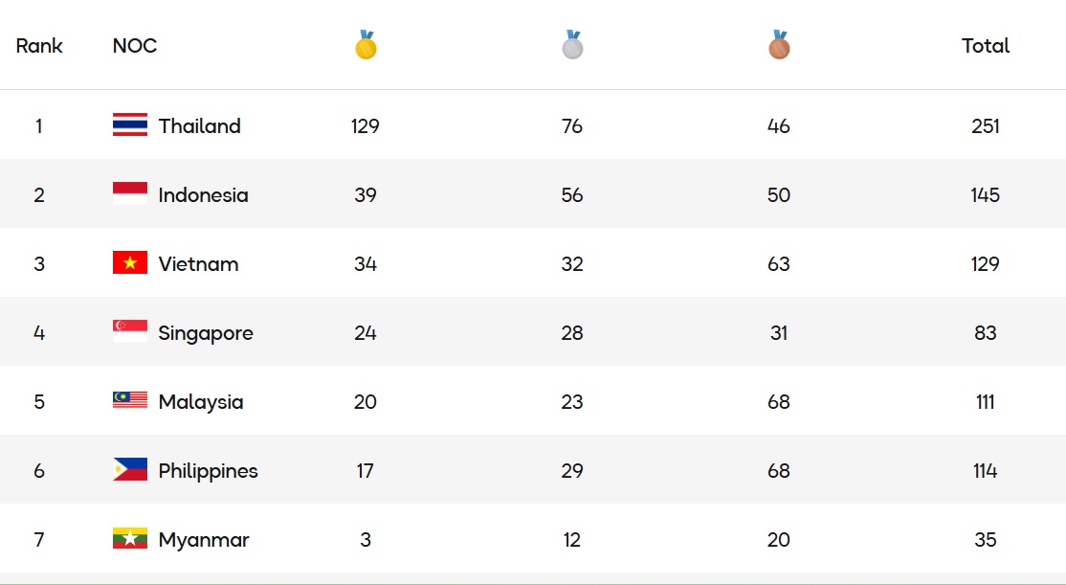Click the Vietnam country name
This screenshot has width=1066, height=585.
(198, 264)
